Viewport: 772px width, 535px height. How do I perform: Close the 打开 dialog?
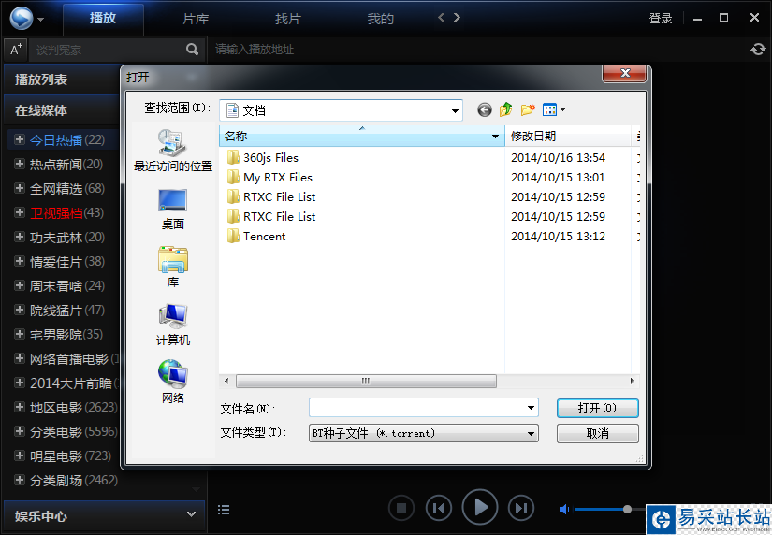[625, 73]
